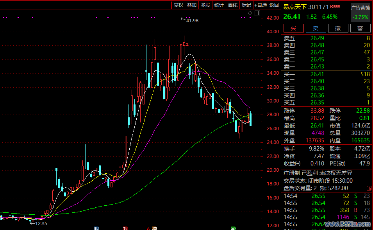Click the 减 event marker at chart bottom
The image size is (373, 230).
point(233,228)
